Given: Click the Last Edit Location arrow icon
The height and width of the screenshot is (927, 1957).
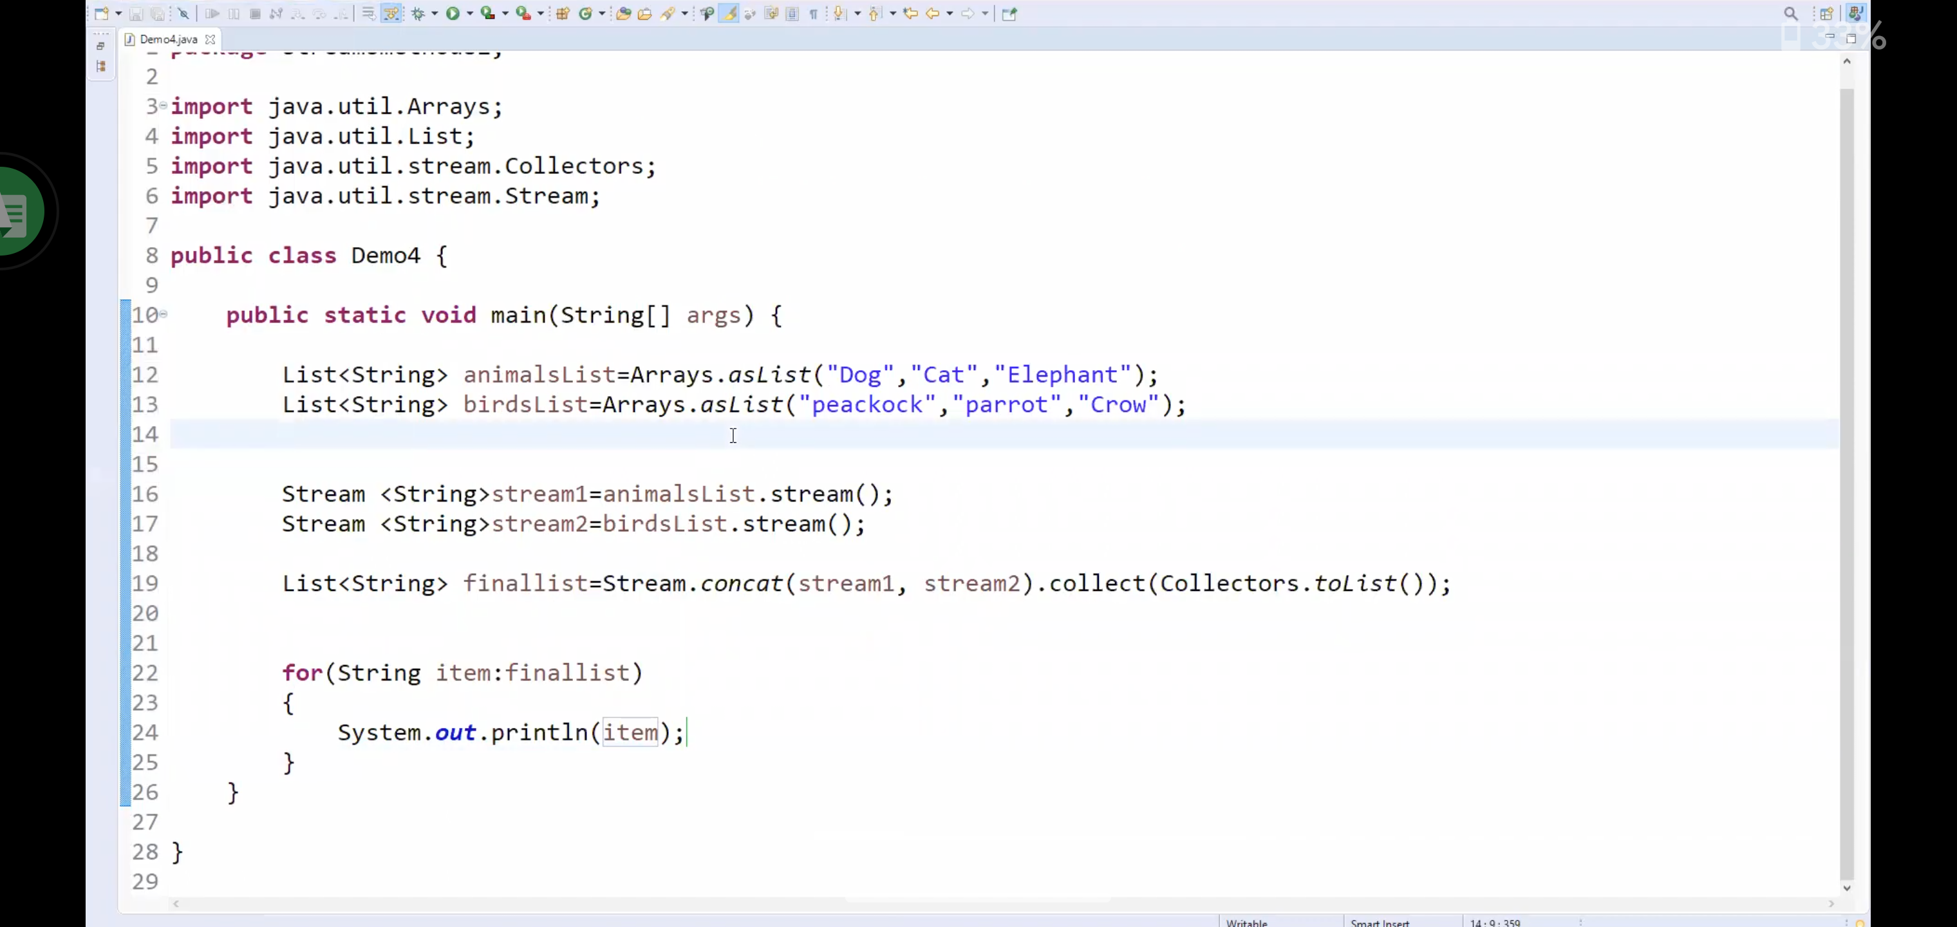Looking at the screenshot, I should coord(910,14).
